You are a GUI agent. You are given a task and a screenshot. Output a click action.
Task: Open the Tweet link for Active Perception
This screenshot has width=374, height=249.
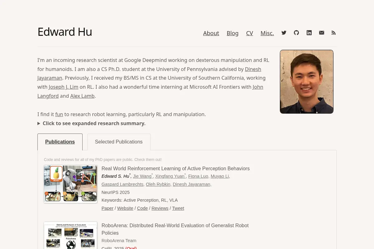tap(178, 208)
